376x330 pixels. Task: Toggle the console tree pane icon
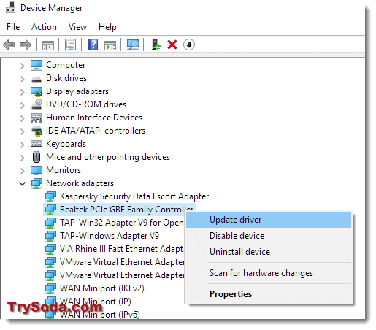[48, 45]
